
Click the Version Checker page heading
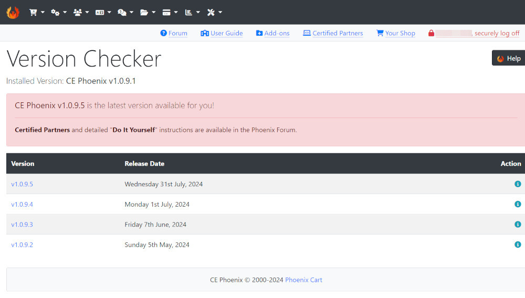point(83,59)
